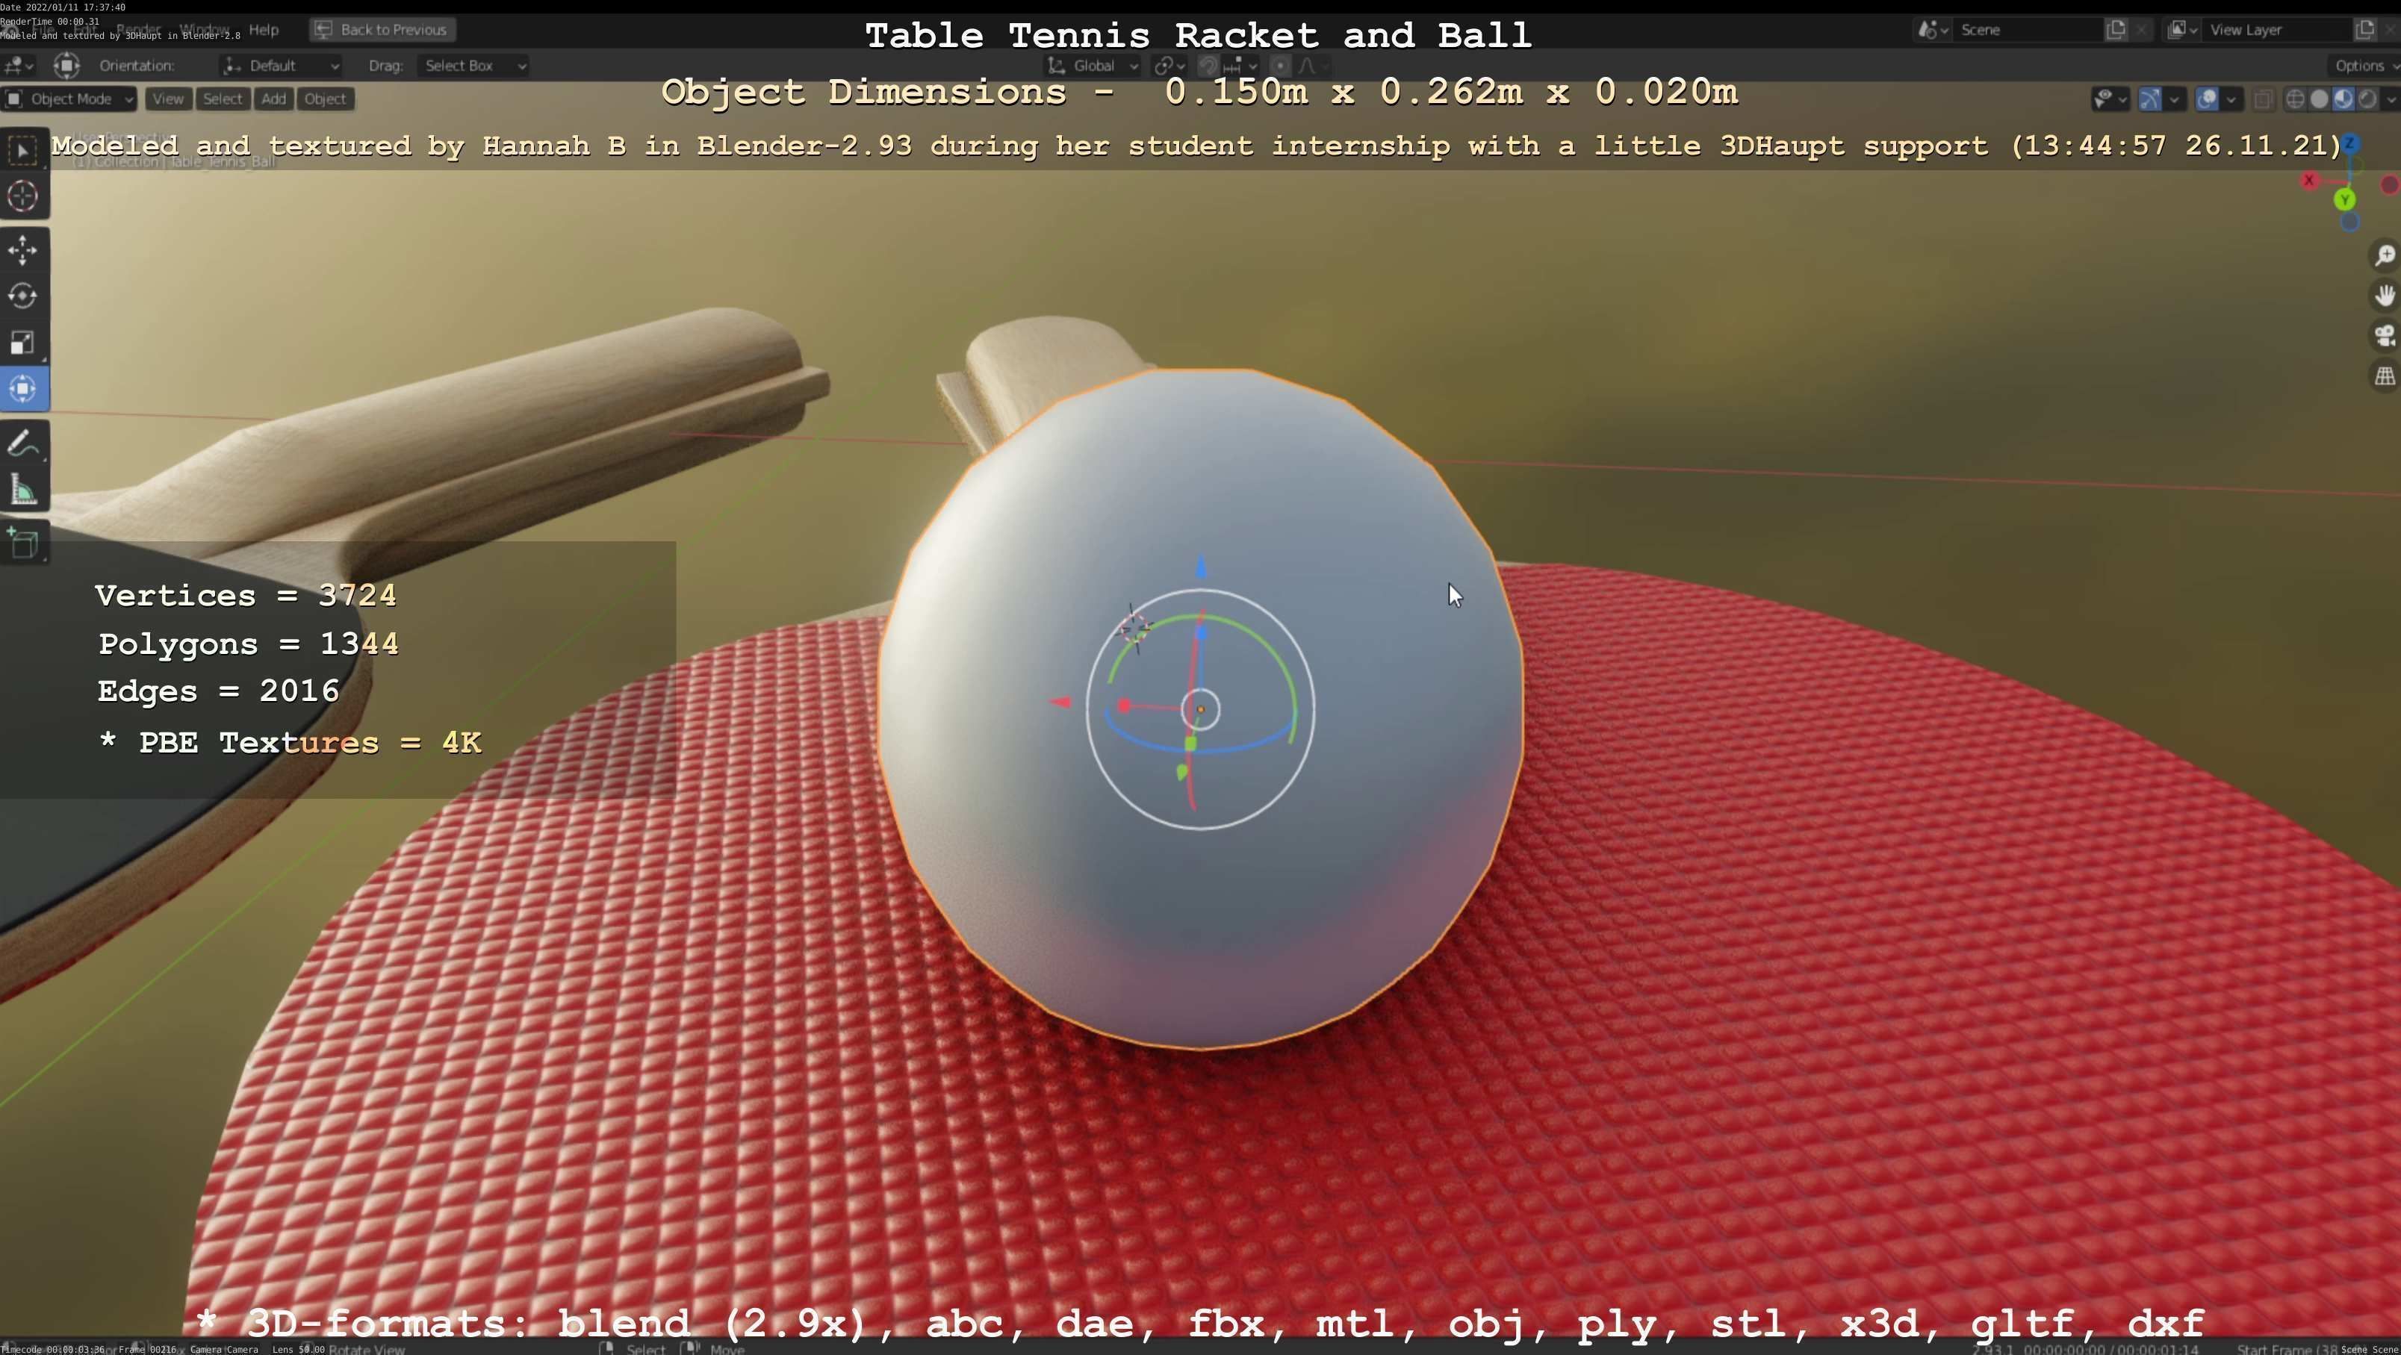
Task: Switch to material preview shading
Action: [x=2343, y=100]
